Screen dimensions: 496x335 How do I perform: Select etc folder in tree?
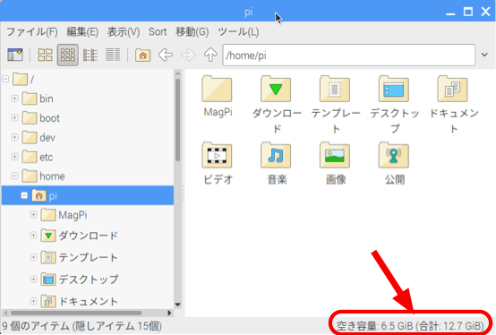pyautogui.click(x=38, y=157)
